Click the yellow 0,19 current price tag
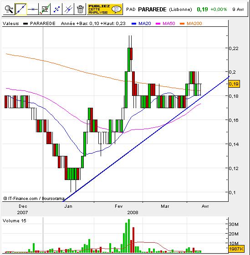 pos(234,84)
